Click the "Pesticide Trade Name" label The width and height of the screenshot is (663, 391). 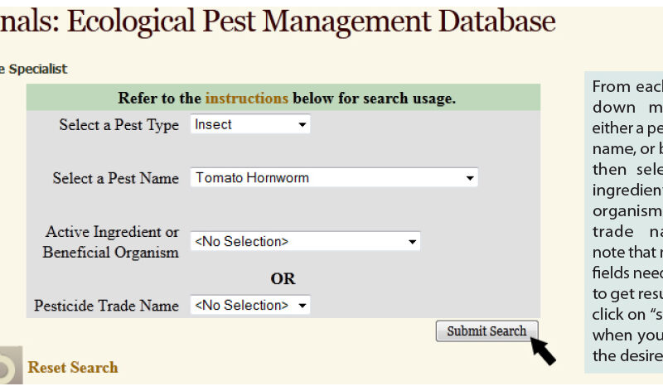coord(106,306)
